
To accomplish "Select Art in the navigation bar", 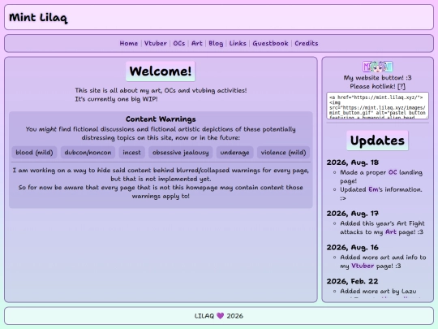I will [x=196, y=43].
